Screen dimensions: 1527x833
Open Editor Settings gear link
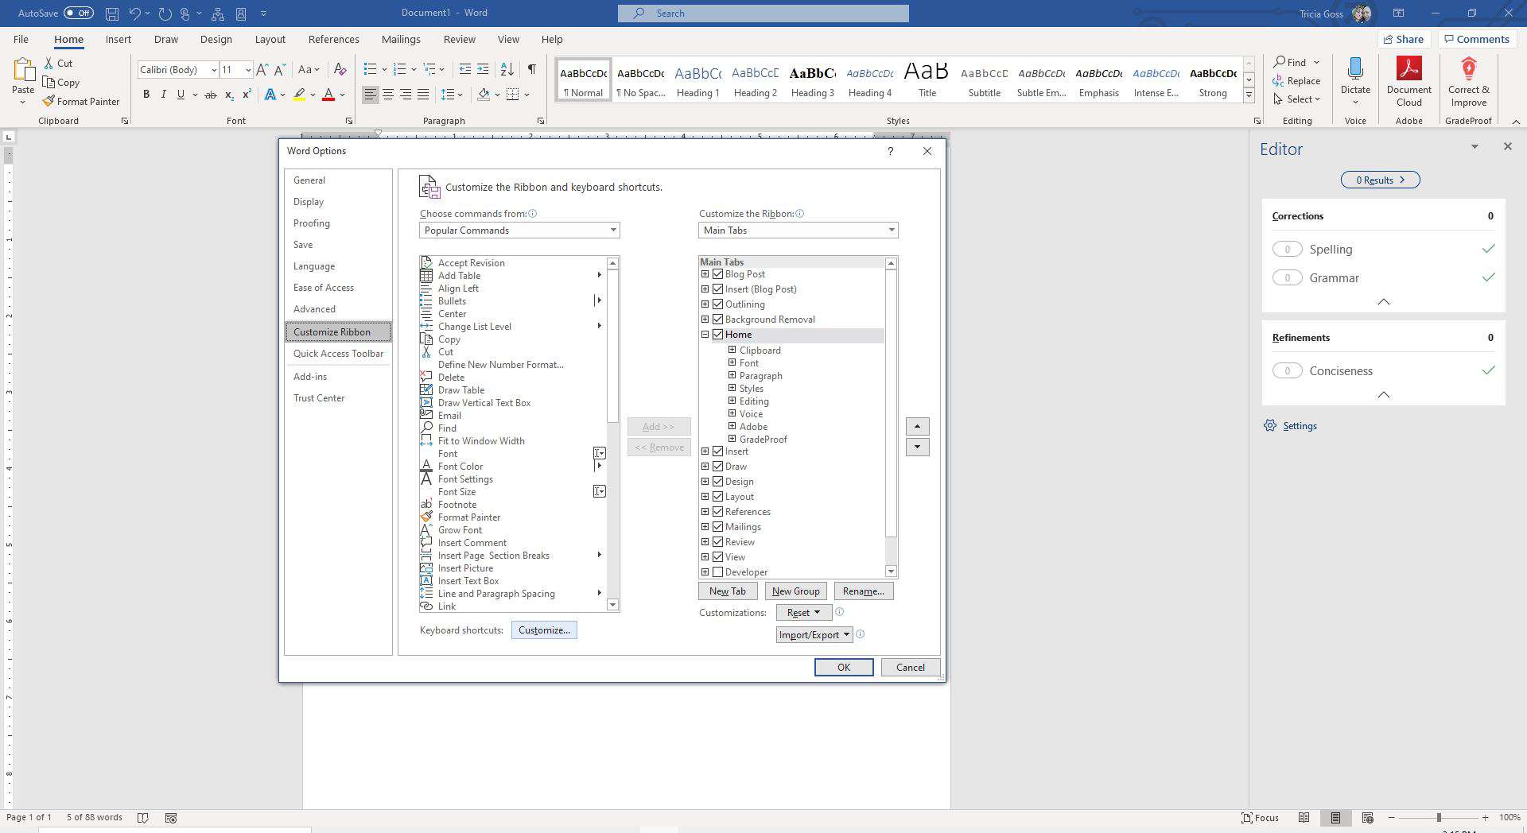point(1290,425)
